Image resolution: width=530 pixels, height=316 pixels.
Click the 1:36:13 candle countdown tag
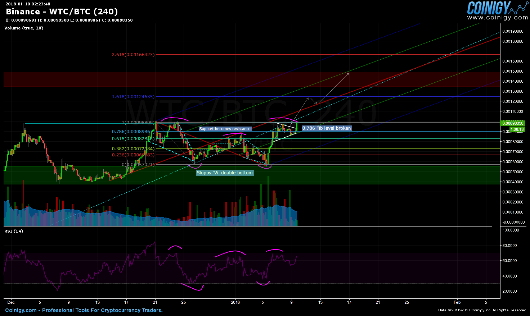[517, 129]
